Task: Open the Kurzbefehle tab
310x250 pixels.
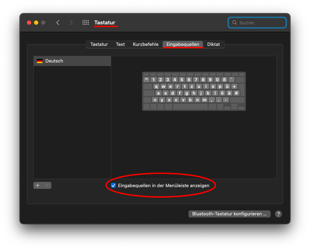Action: coord(146,44)
